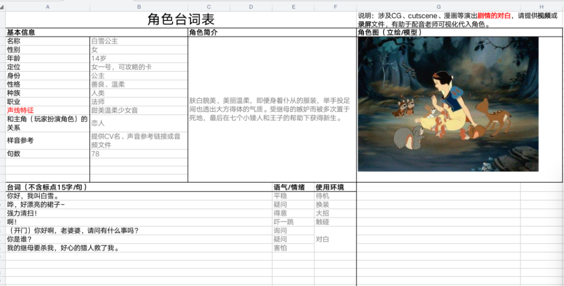Select column E header
This screenshot has width=564, height=286.
294,7
